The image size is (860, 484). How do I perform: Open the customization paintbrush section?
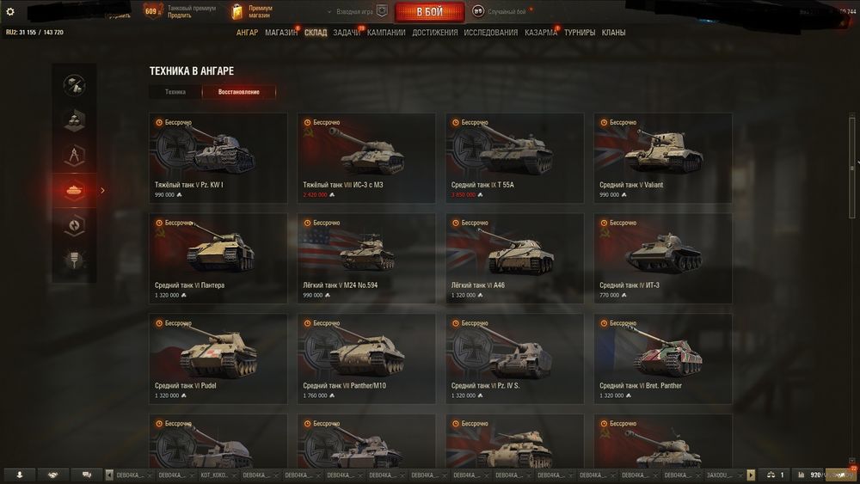[74, 260]
